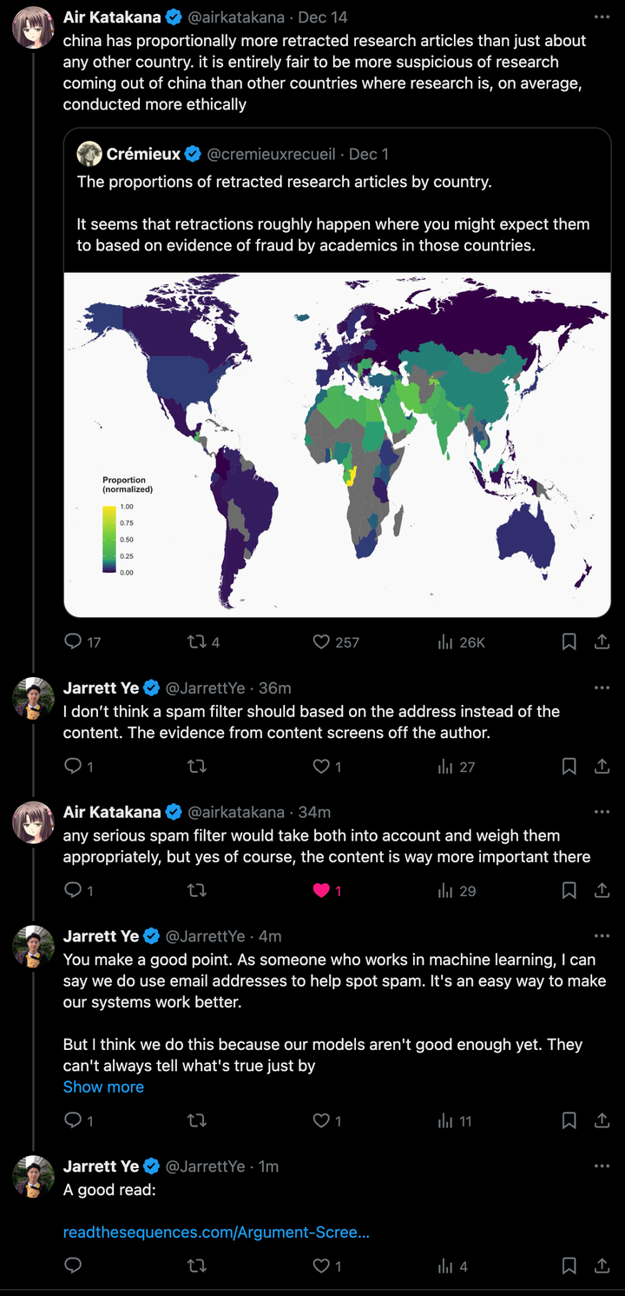Image resolution: width=625 pixels, height=1296 pixels.
Task: Open more options on Jarrett Ye's 1m reply
Action: tap(601, 1166)
